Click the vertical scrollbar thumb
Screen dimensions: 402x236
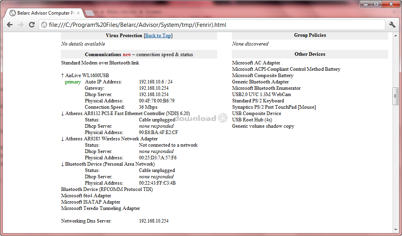pyautogui.click(x=395, y=96)
